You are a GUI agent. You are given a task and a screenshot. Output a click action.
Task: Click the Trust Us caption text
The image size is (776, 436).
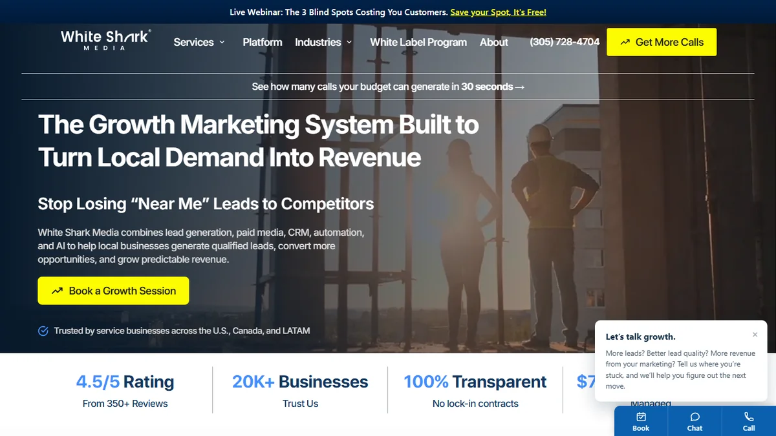click(300, 404)
